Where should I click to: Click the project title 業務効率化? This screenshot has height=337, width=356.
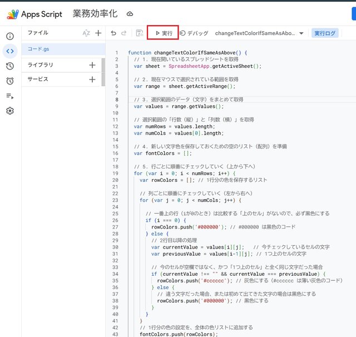pos(95,13)
